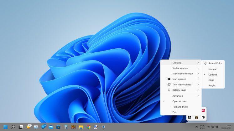Screen dimensions: 234x131
Task: Open the volume speaker tray icon
Action: (213, 127)
